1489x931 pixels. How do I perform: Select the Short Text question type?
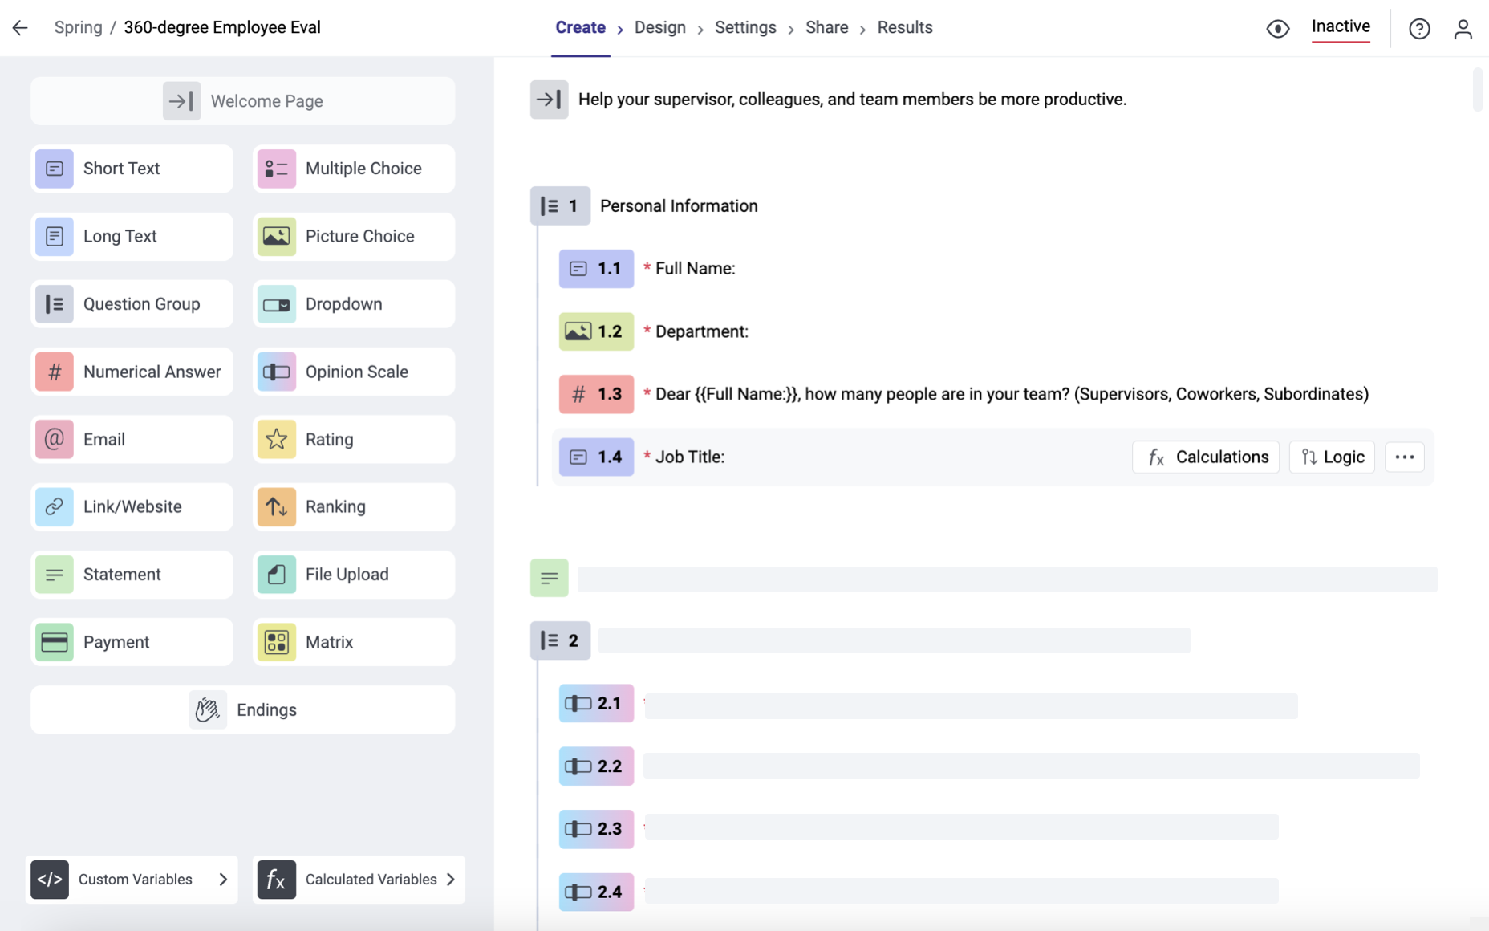(131, 169)
